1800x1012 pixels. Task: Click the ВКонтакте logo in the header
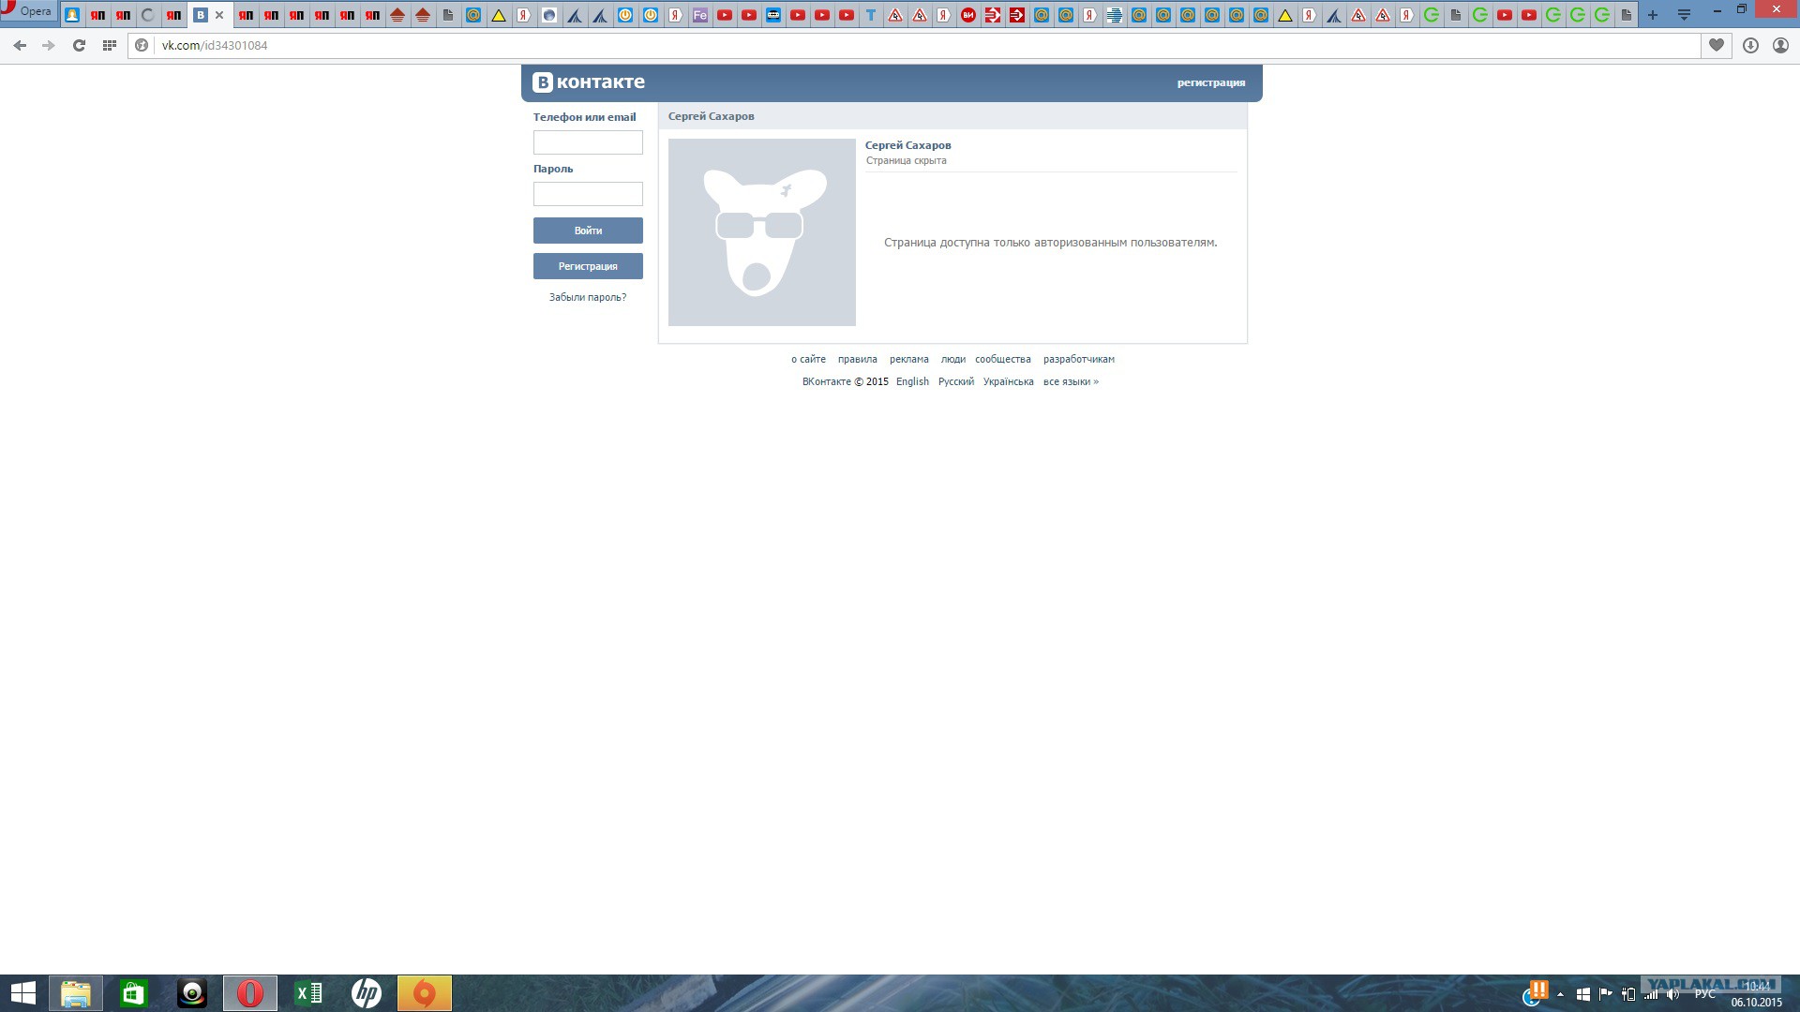[x=589, y=82]
